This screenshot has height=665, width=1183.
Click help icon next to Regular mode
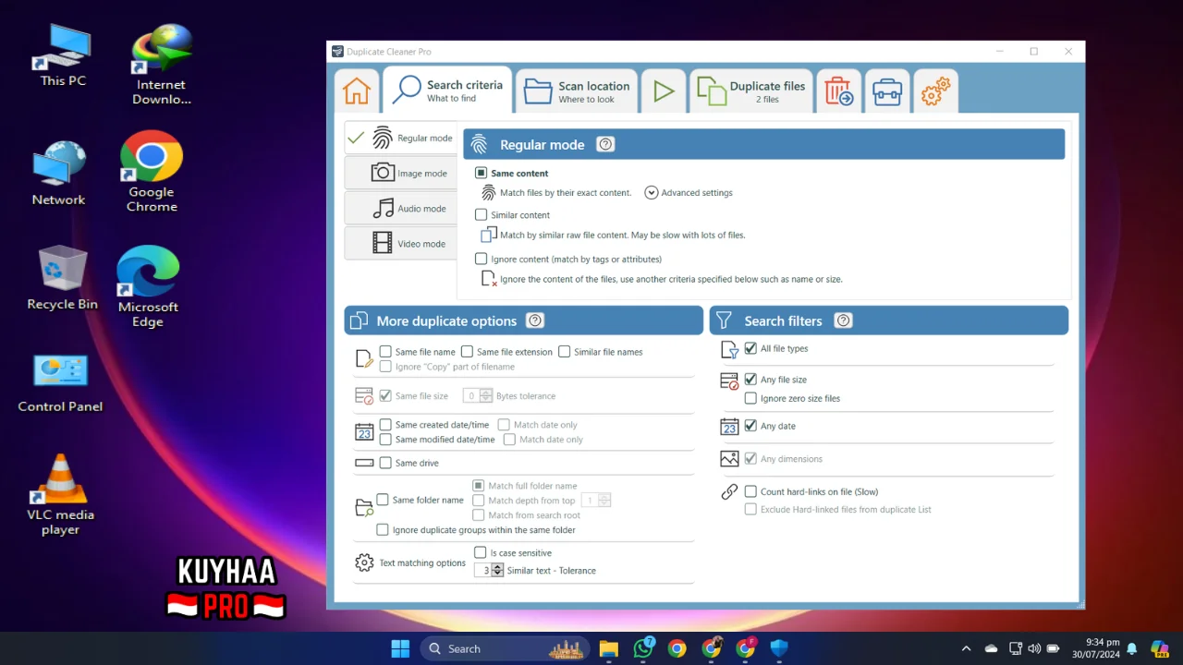(x=605, y=144)
